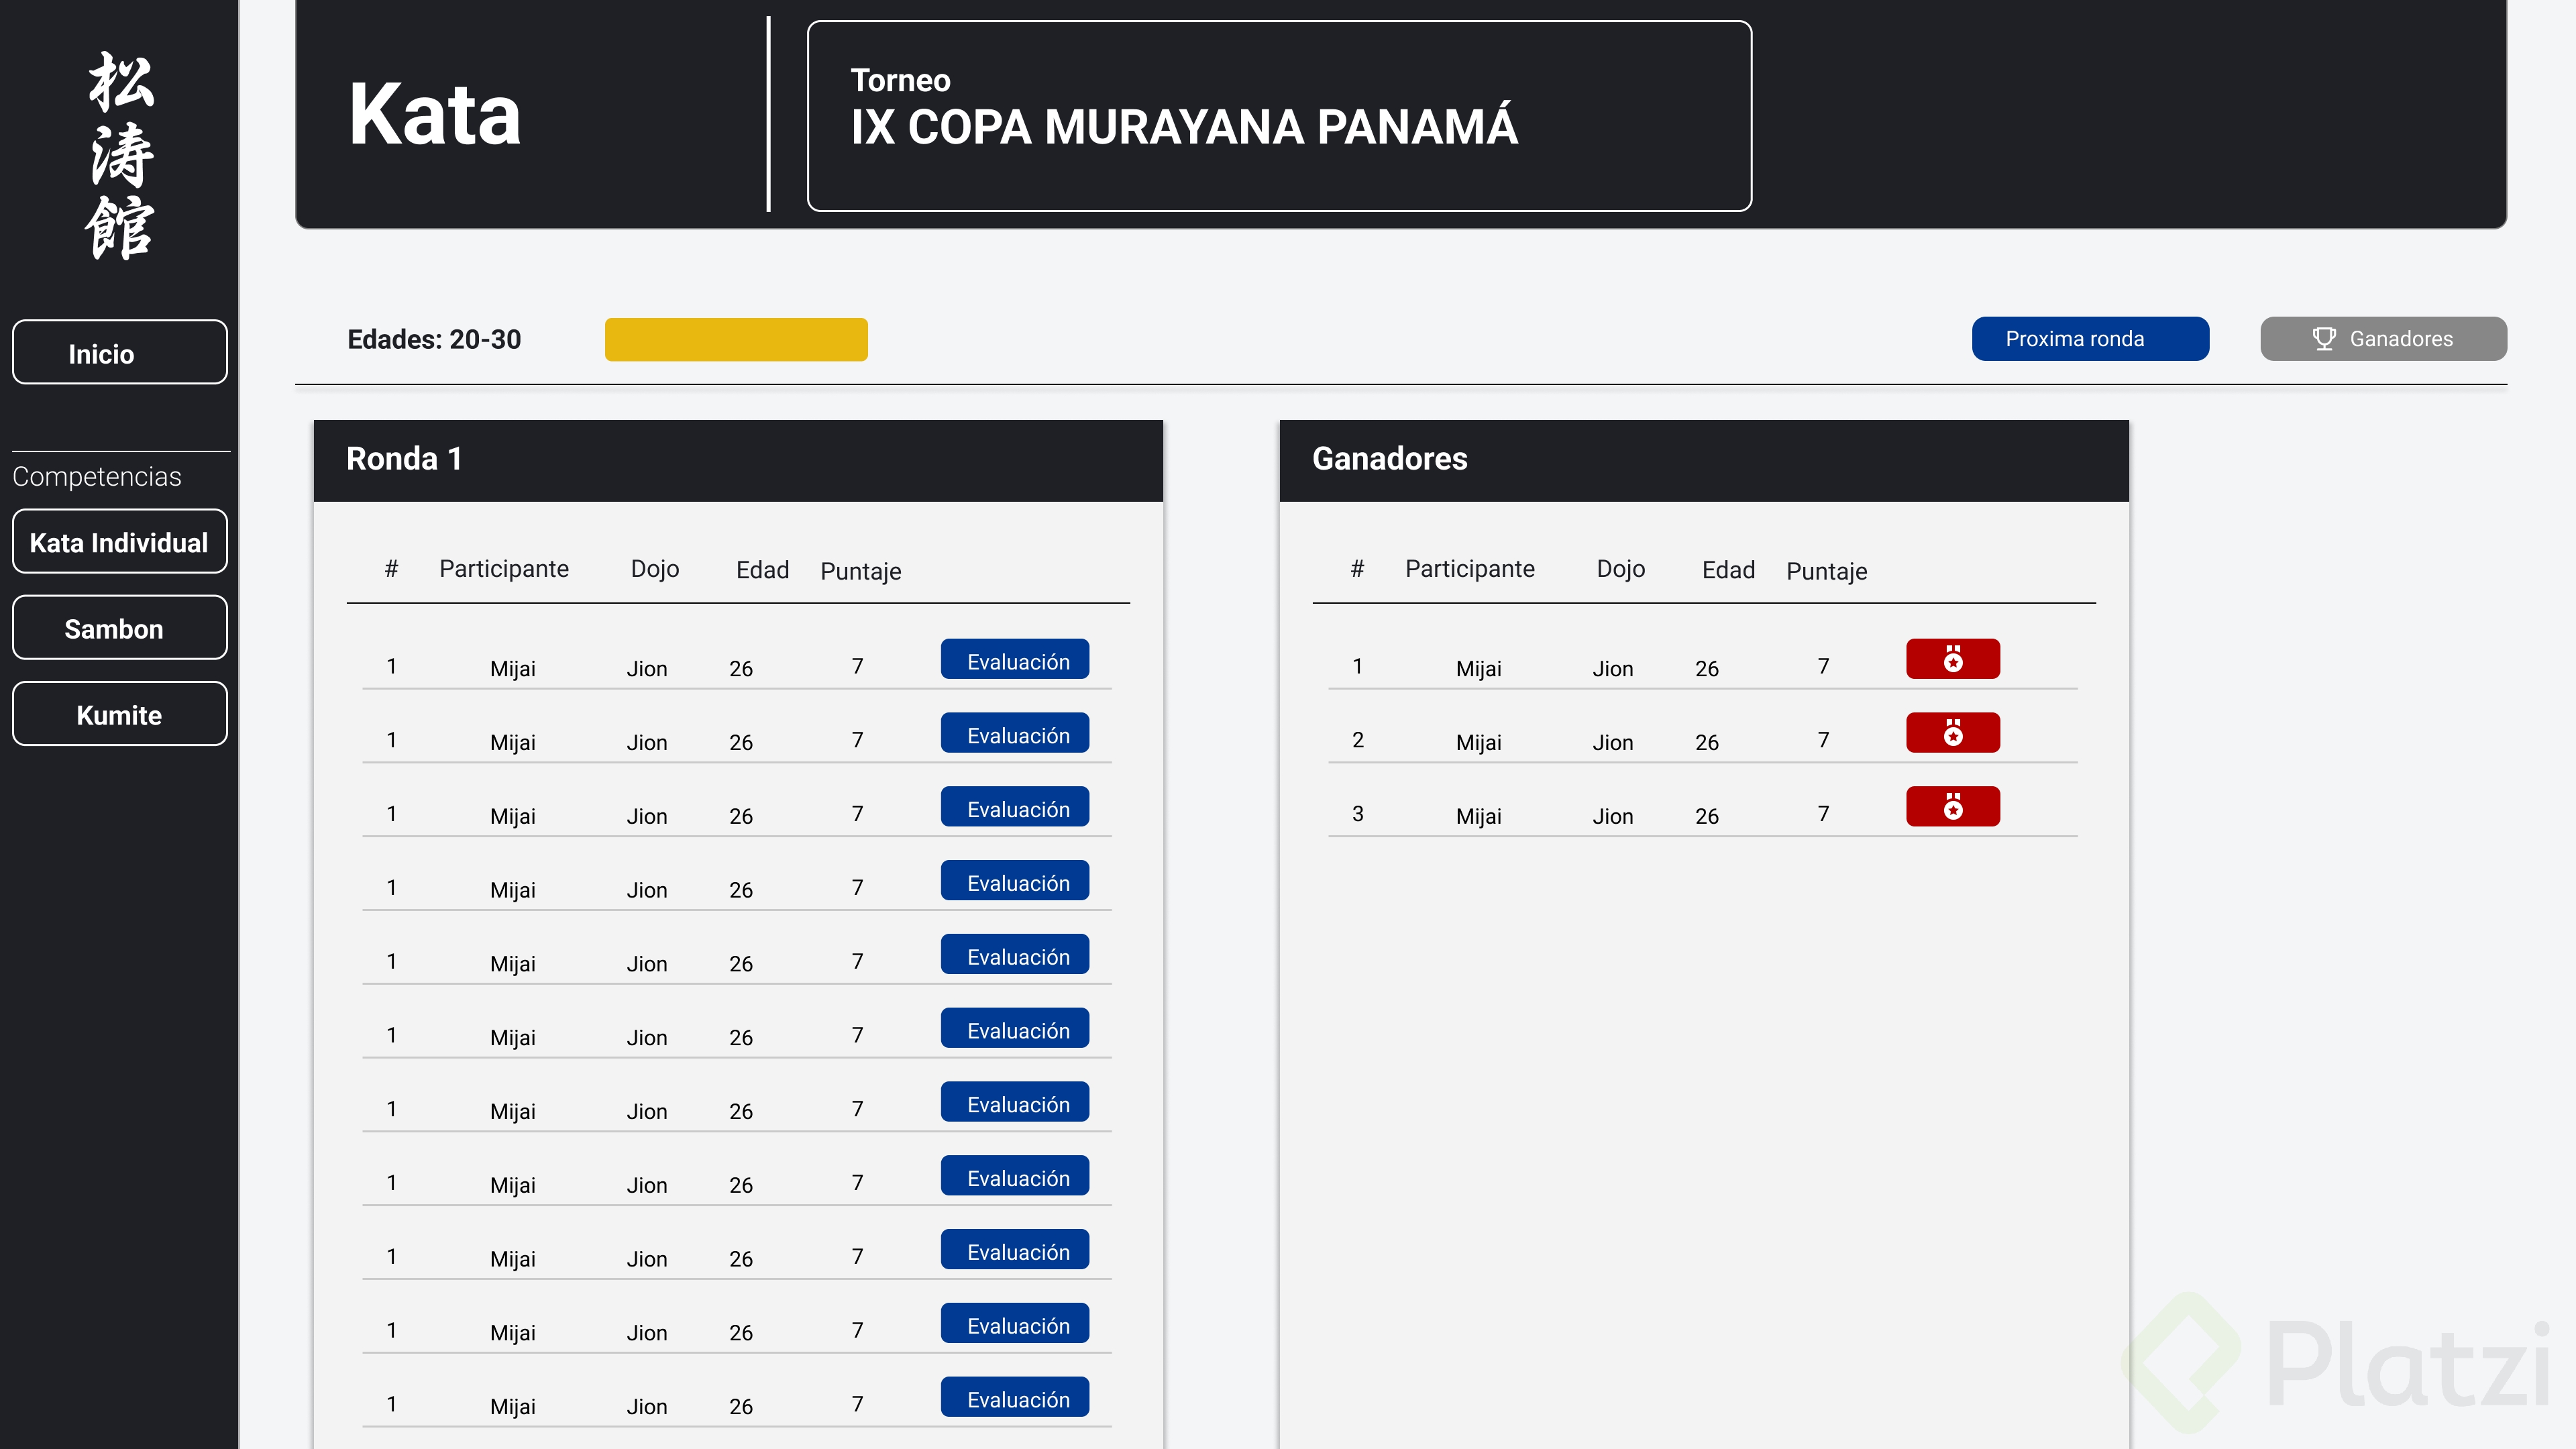Click the yellow belt color bar
Screen dimensions: 2576x1449
click(x=736, y=340)
